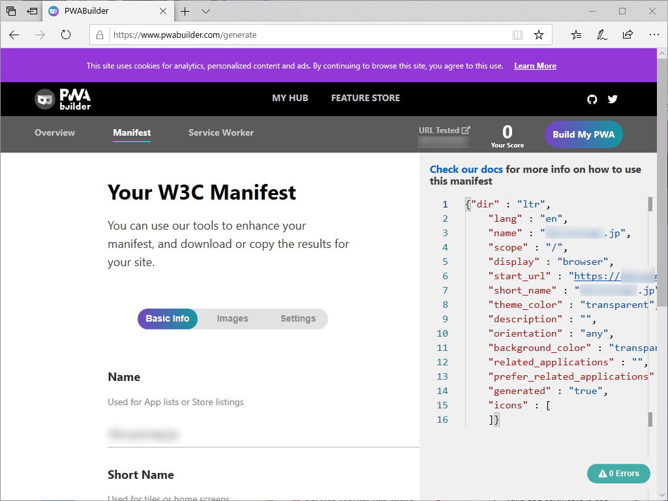This screenshot has width=668, height=501.
Task: Switch to the Service Worker tab
Action: 221,132
